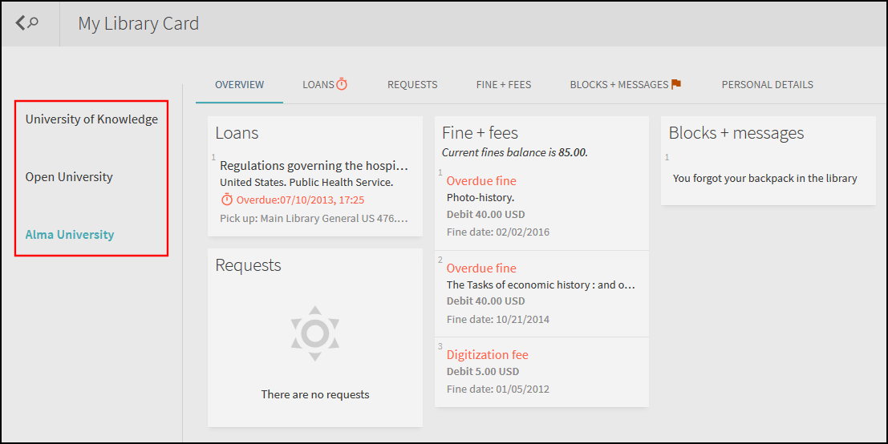Click the sun-shaped empty requests icon
This screenshot has height=444, width=888.
[x=314, y=333]
